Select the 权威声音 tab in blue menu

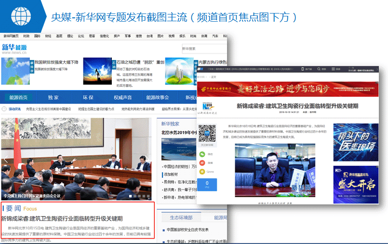tap(123, 97)
